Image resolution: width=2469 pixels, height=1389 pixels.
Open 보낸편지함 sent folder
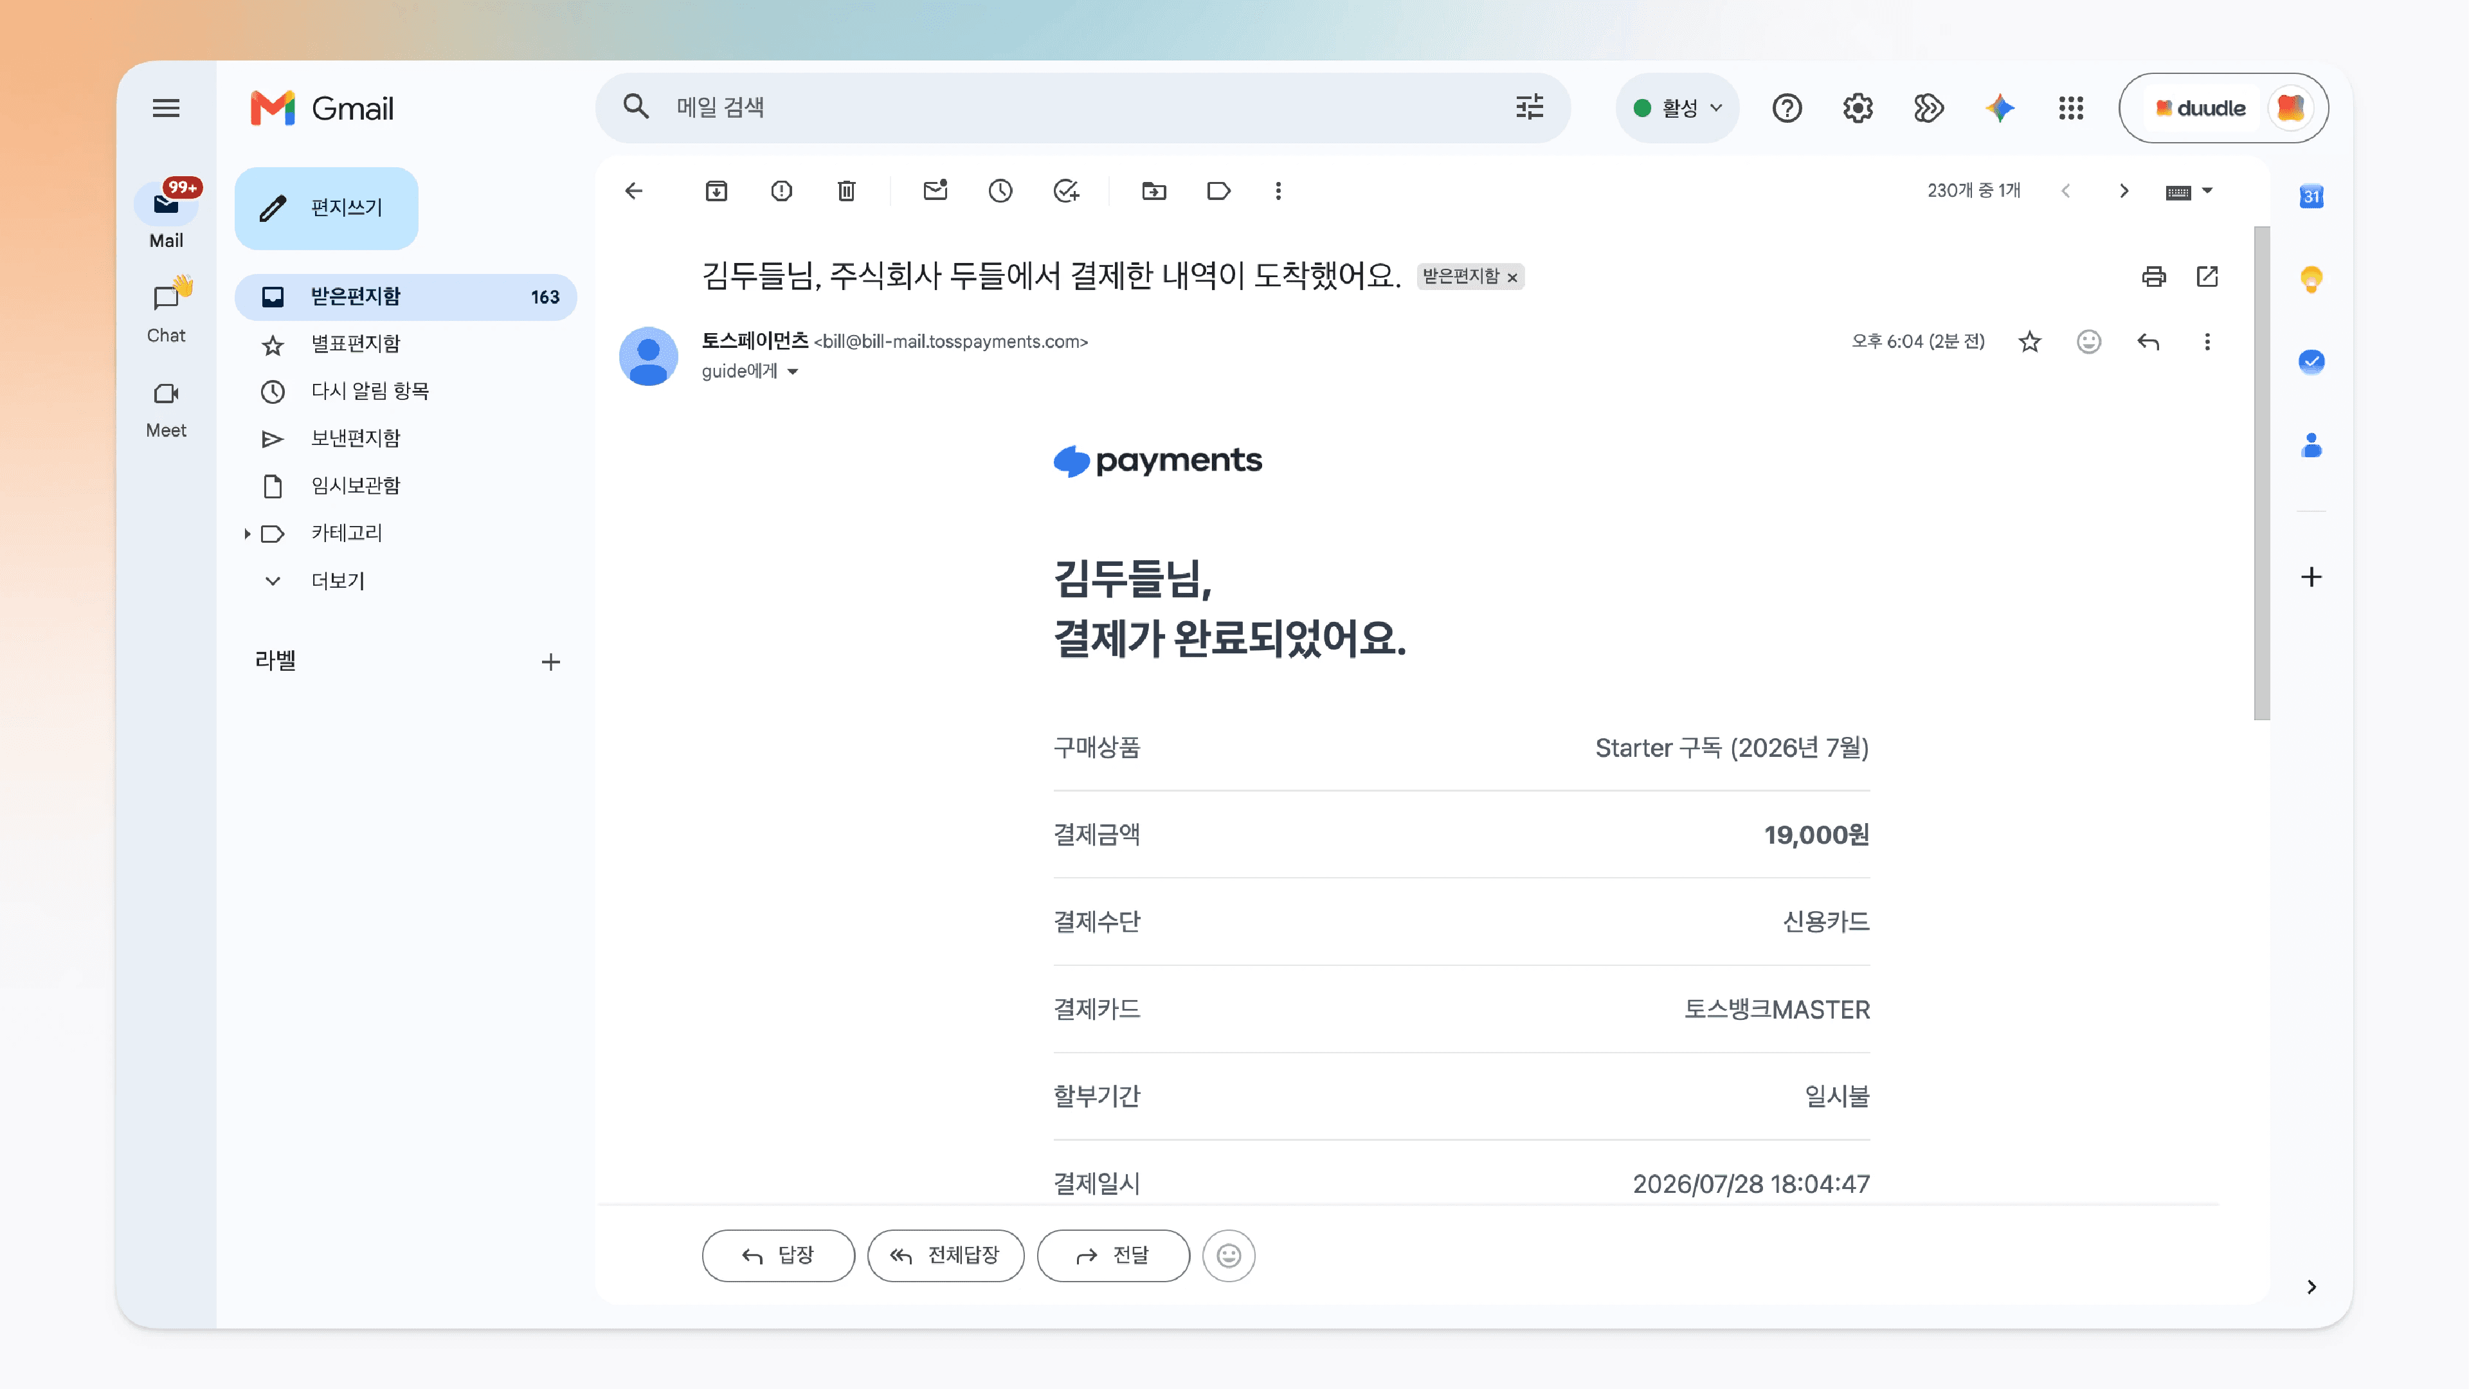(406, 438)
